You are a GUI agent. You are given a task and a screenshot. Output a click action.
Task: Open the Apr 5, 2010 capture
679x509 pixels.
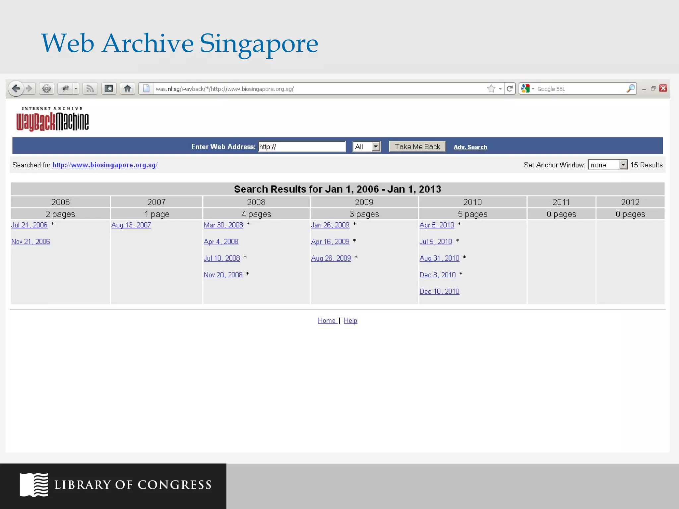click(437, 225)
